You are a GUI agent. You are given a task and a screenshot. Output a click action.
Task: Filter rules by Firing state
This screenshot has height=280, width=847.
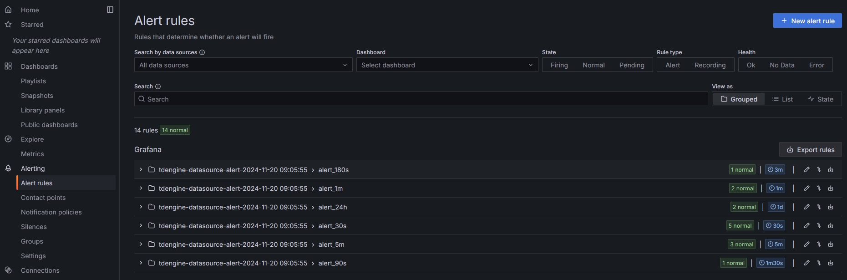[x=559, y=65]
